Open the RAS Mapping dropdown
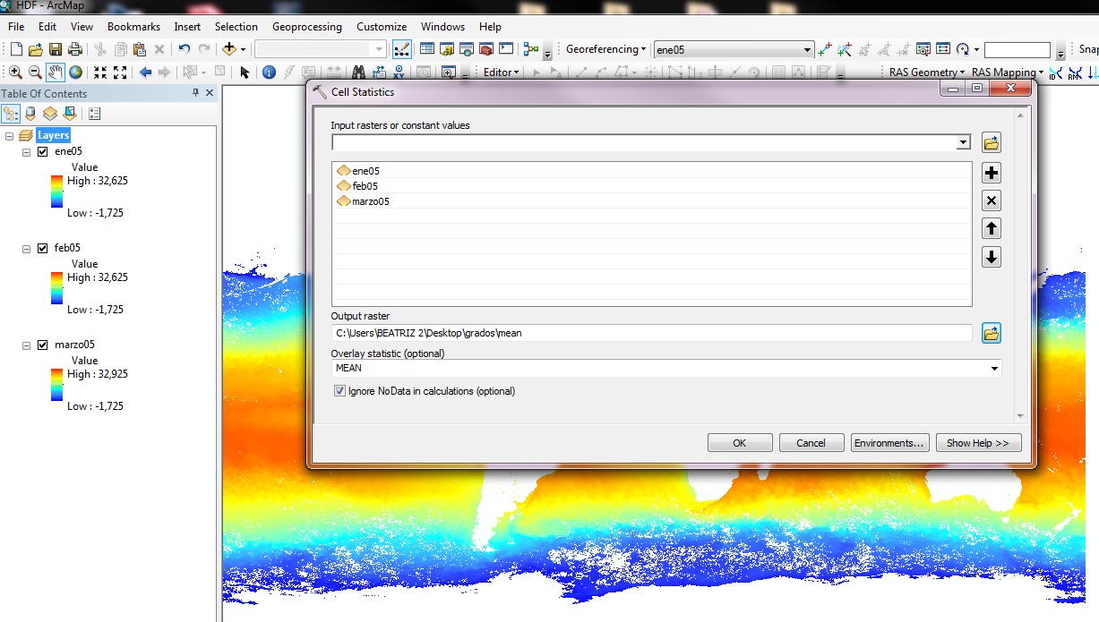1099x622 pixels. (1008, 72)
